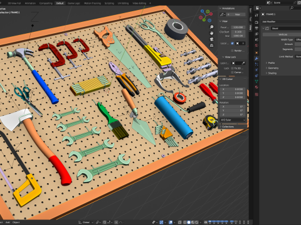Open the Render properties tab icon

point(256,22)
